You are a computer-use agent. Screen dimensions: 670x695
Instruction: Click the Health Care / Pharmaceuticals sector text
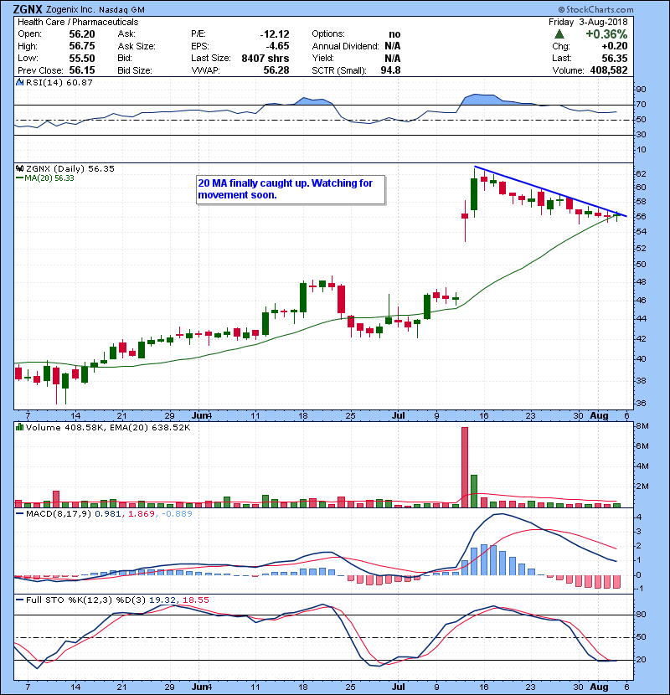(78, 22)
